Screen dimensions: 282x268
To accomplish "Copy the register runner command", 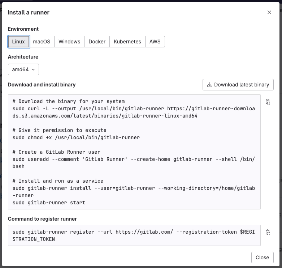I will (x=268, y=232).
